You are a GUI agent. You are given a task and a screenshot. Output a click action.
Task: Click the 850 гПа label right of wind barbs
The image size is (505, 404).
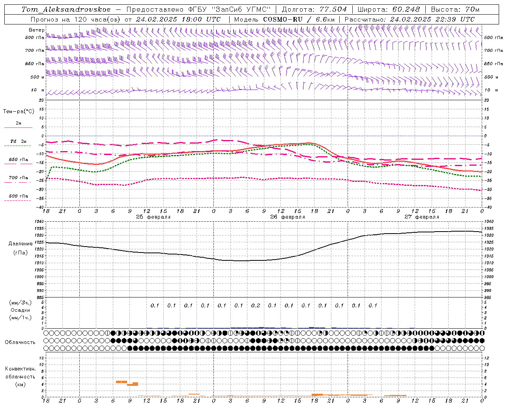click(494, 64)
